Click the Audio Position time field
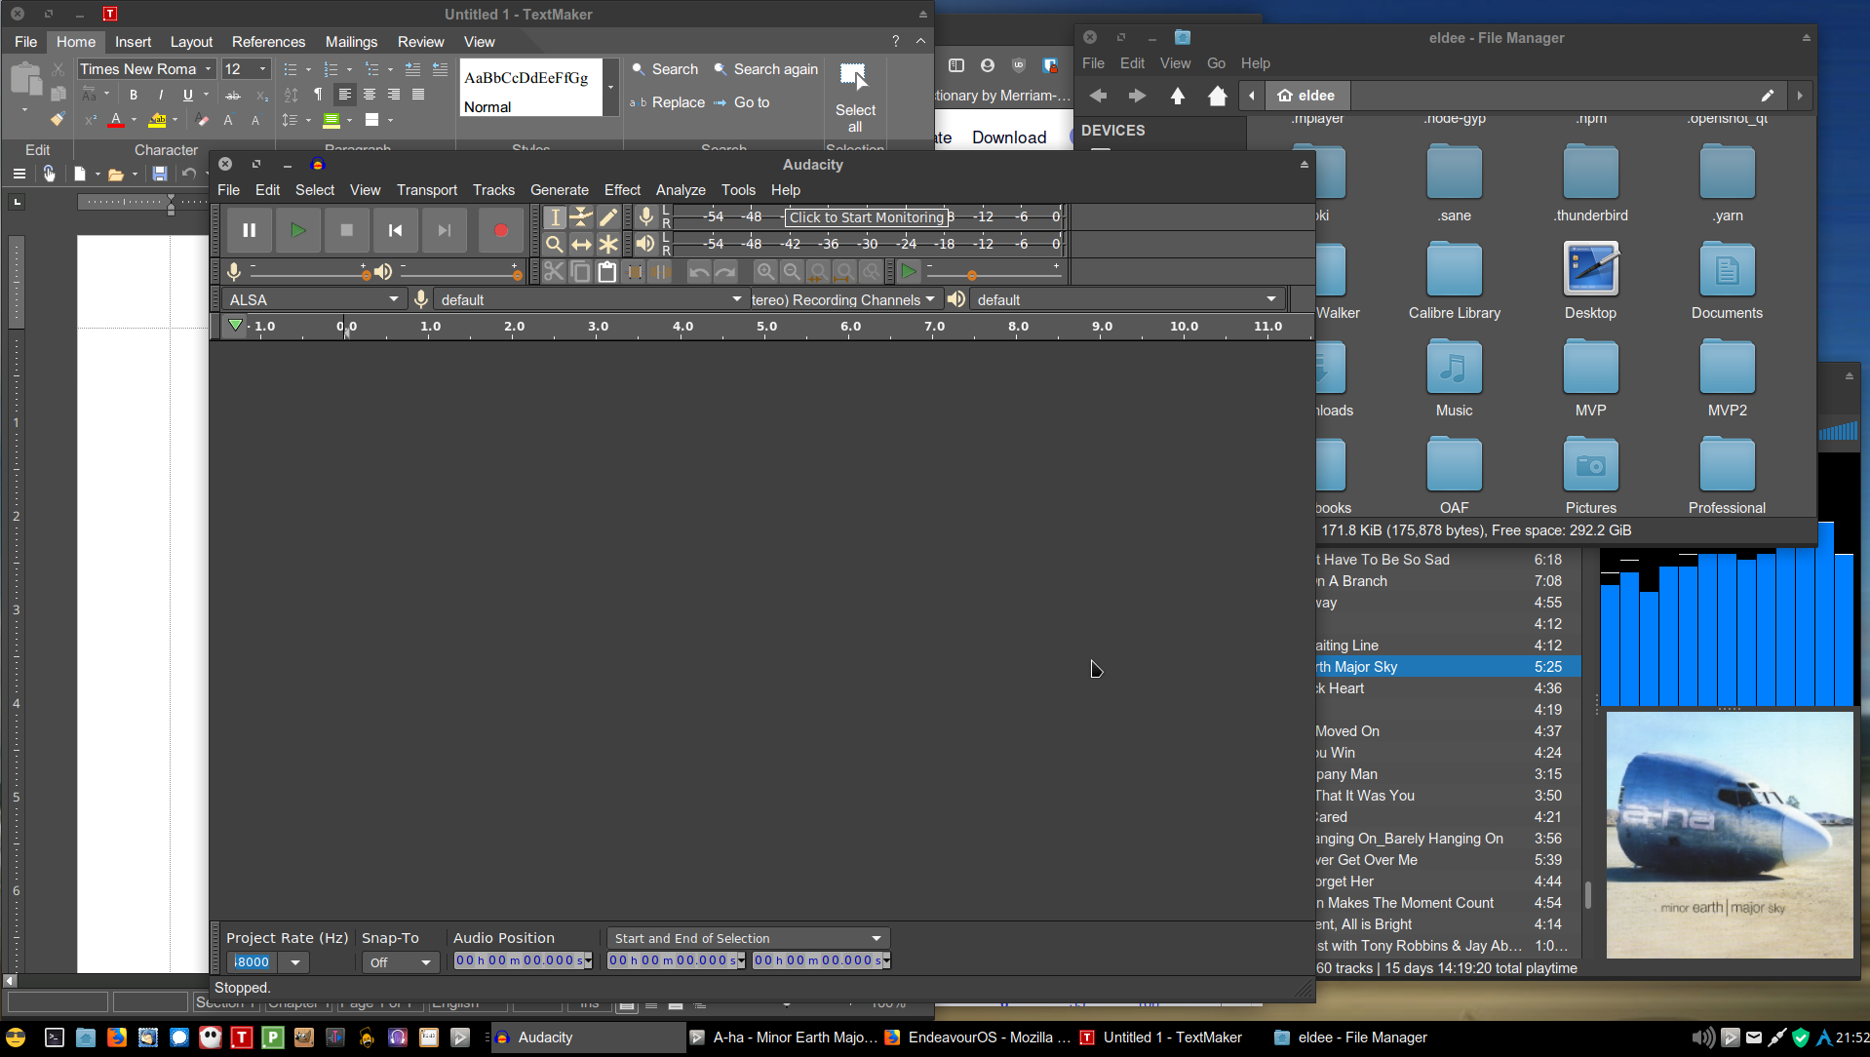 coord(524,960)
